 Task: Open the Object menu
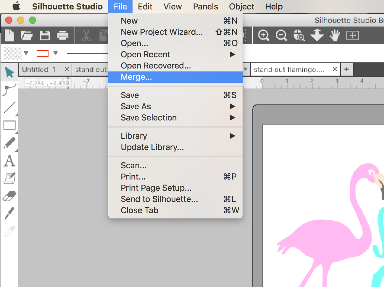click(242, 6)
